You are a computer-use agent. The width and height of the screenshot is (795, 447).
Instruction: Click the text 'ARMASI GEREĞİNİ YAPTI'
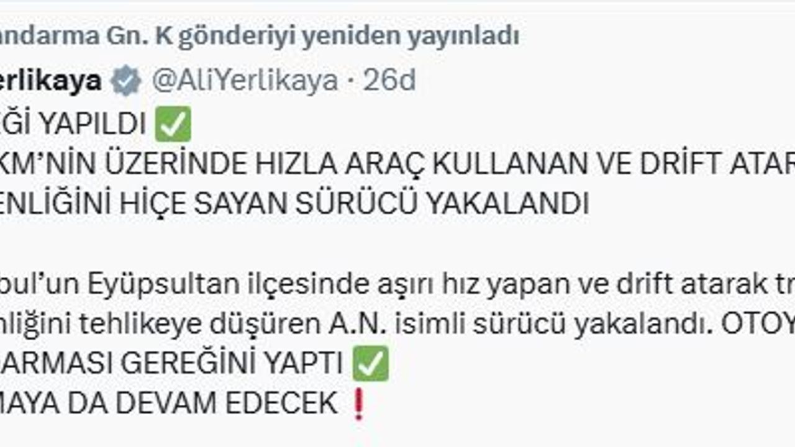pos(171,364)
